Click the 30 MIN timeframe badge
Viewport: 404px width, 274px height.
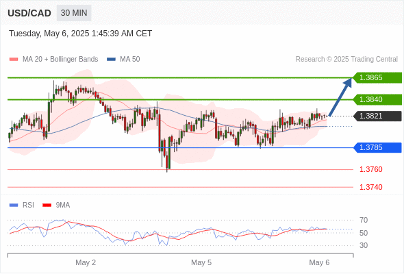tap(74, 13)
